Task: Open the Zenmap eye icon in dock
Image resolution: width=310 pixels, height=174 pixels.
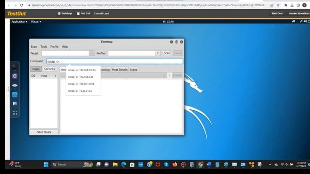Action: pos(15,85)
